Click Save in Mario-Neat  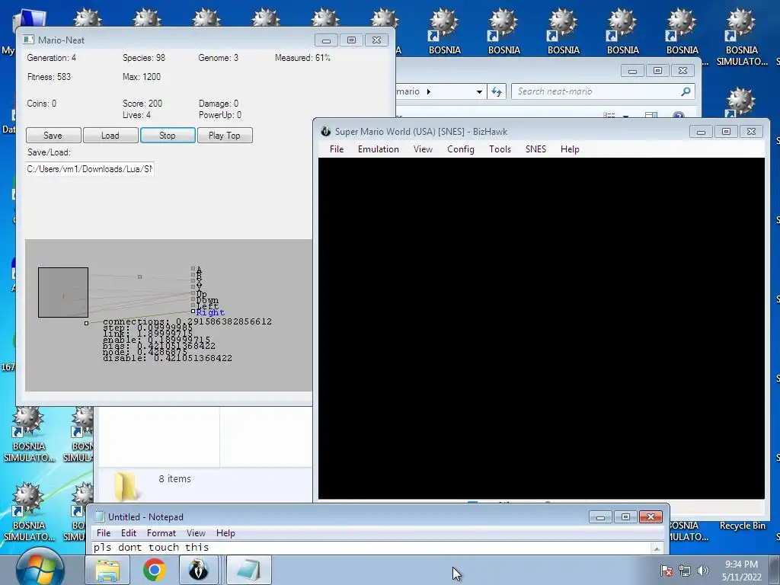[53, 136]
